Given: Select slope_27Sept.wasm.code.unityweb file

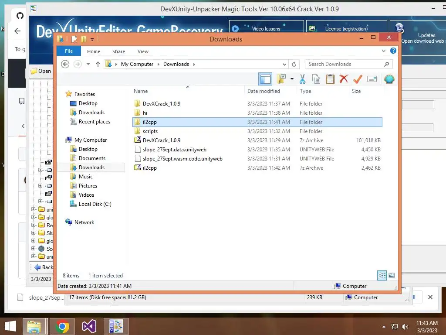Looking at the screenshot, I should click(182, 159).
